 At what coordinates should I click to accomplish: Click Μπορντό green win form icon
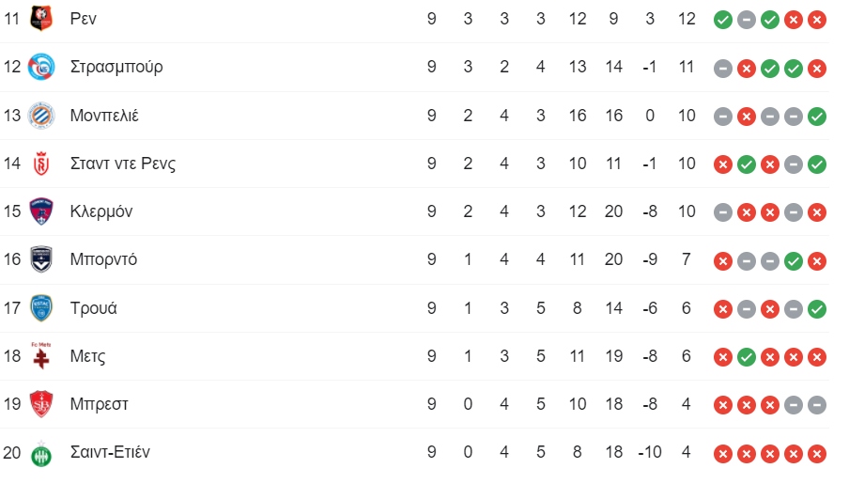(x=794, y=261)
